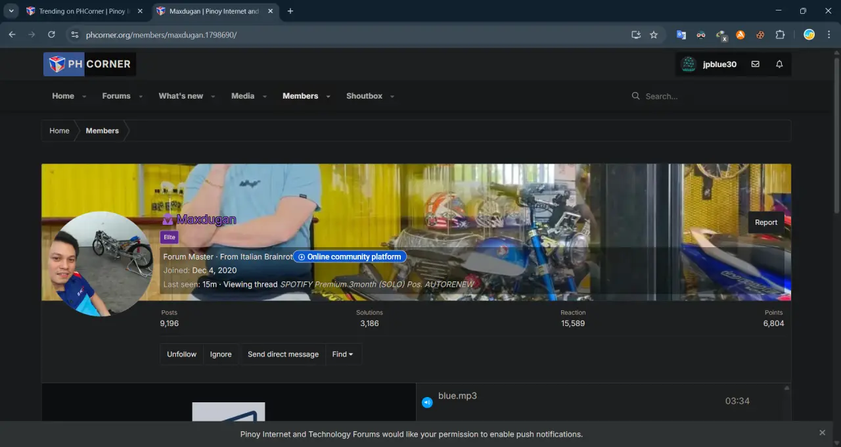Viewport: 841px width, 447px height.
Task: Expand the Members menu arrow
Action: coord(328,97)
